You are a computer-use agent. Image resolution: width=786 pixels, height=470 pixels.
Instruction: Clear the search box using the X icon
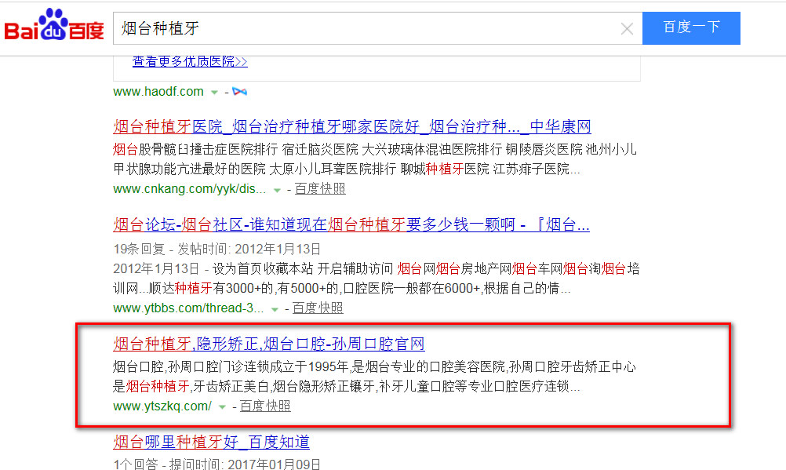click(625, 28)
